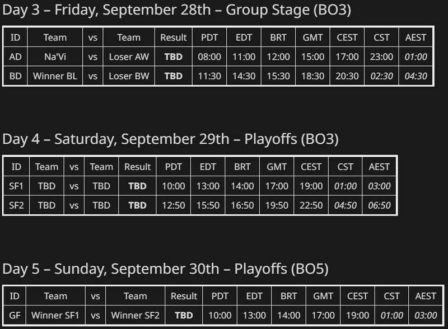Image resolution: width=448 pixels, height=329 pixels.
Task: Click Result header in Day 5 table
Action: (x=184, y=296)
